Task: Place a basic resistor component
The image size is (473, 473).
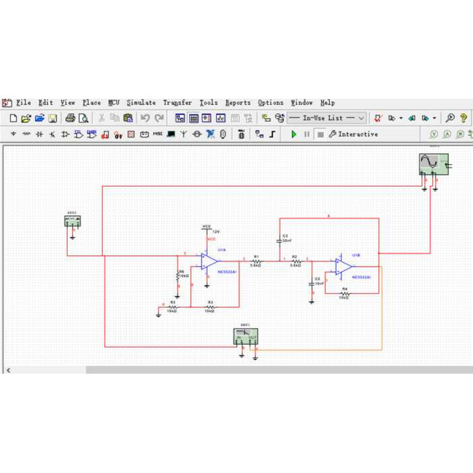Action: tap(27, 134)
